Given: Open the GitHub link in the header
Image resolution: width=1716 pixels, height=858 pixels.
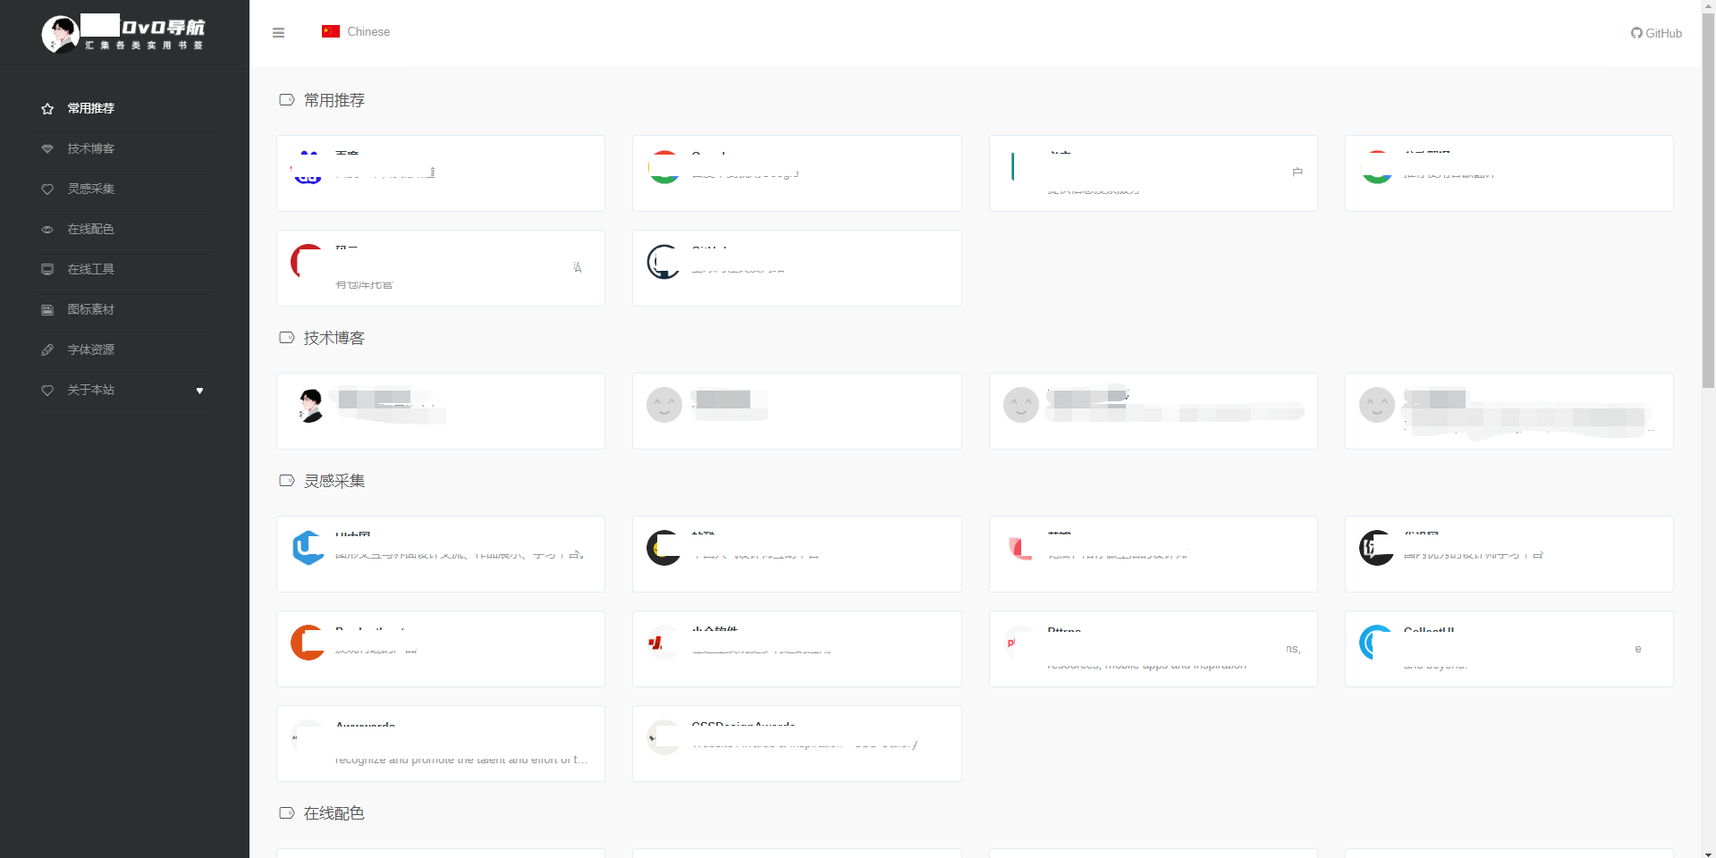Looking at the screenshot, I should [1656, 33].
